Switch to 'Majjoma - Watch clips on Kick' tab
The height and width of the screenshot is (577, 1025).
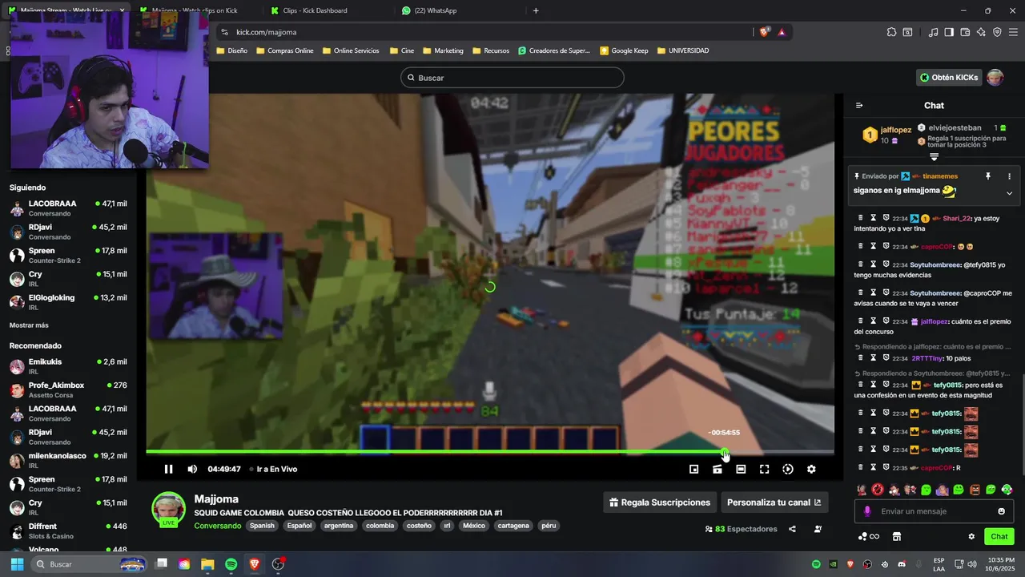[196, 10]
